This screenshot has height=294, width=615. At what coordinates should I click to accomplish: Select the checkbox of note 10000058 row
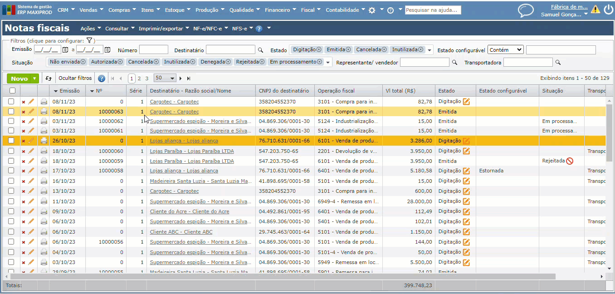tap(11, 171)
